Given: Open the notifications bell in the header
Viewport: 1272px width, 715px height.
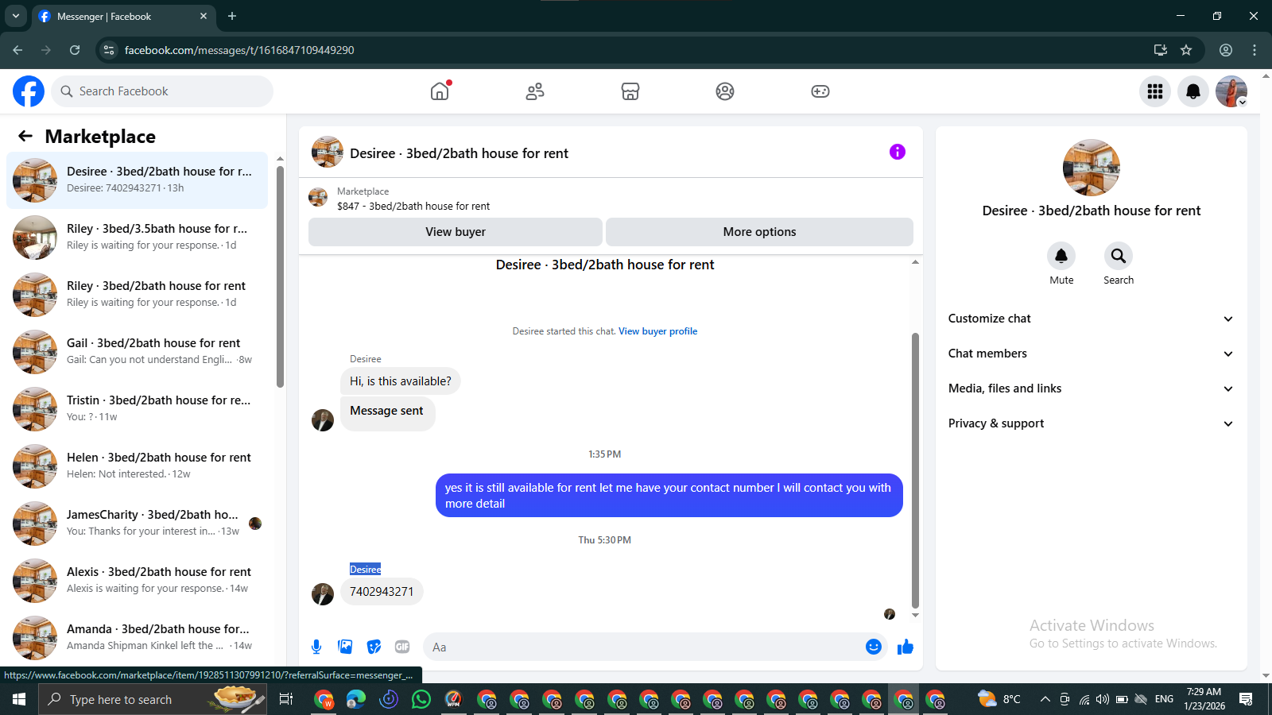Looking at the screenshot, I should coord(1193,91).
